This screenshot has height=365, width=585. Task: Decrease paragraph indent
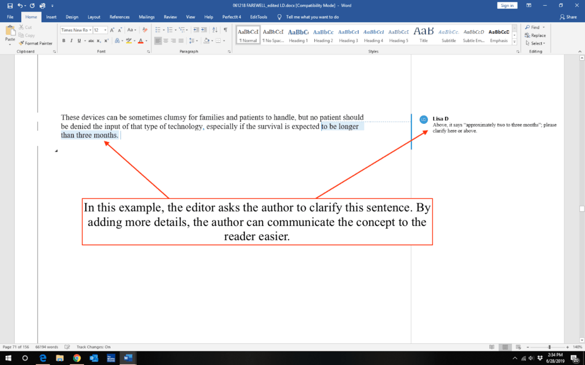(x=196, y=30)
